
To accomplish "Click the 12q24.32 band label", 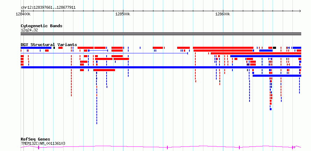I will coord(29,30).
